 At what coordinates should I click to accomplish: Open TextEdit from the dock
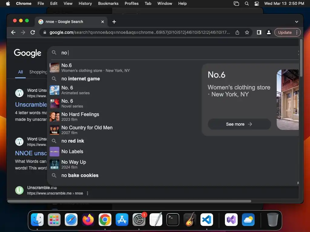[156, 220]
